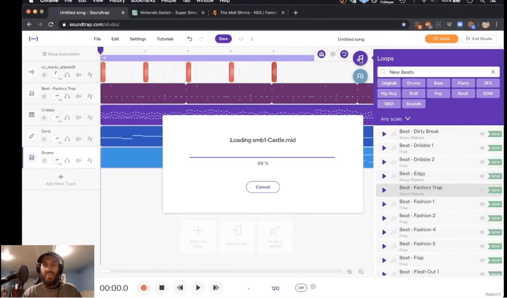The width and height of the screenshot is (507, 298).
Task: Switch the Off toggle near the tempo display
Action: pos(301,288)
